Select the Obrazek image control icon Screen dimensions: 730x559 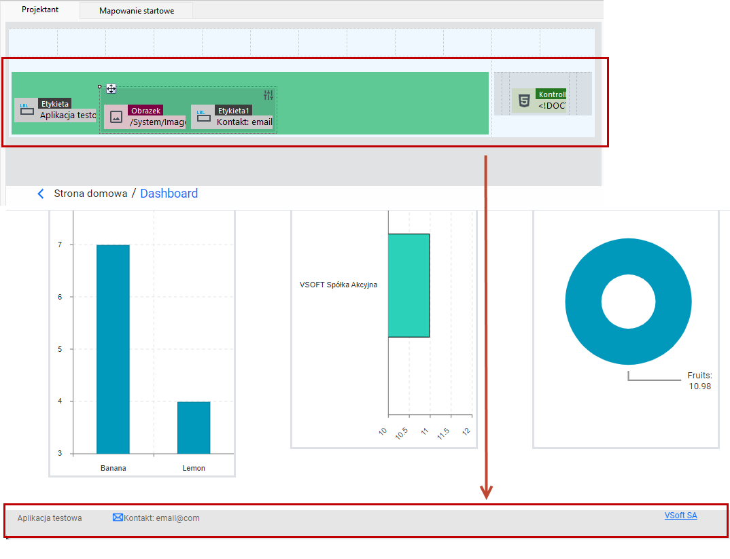tap(116, 117)
